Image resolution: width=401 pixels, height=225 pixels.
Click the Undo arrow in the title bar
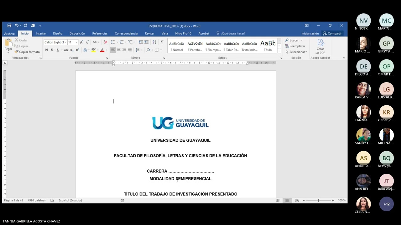[x=16, y=26]
